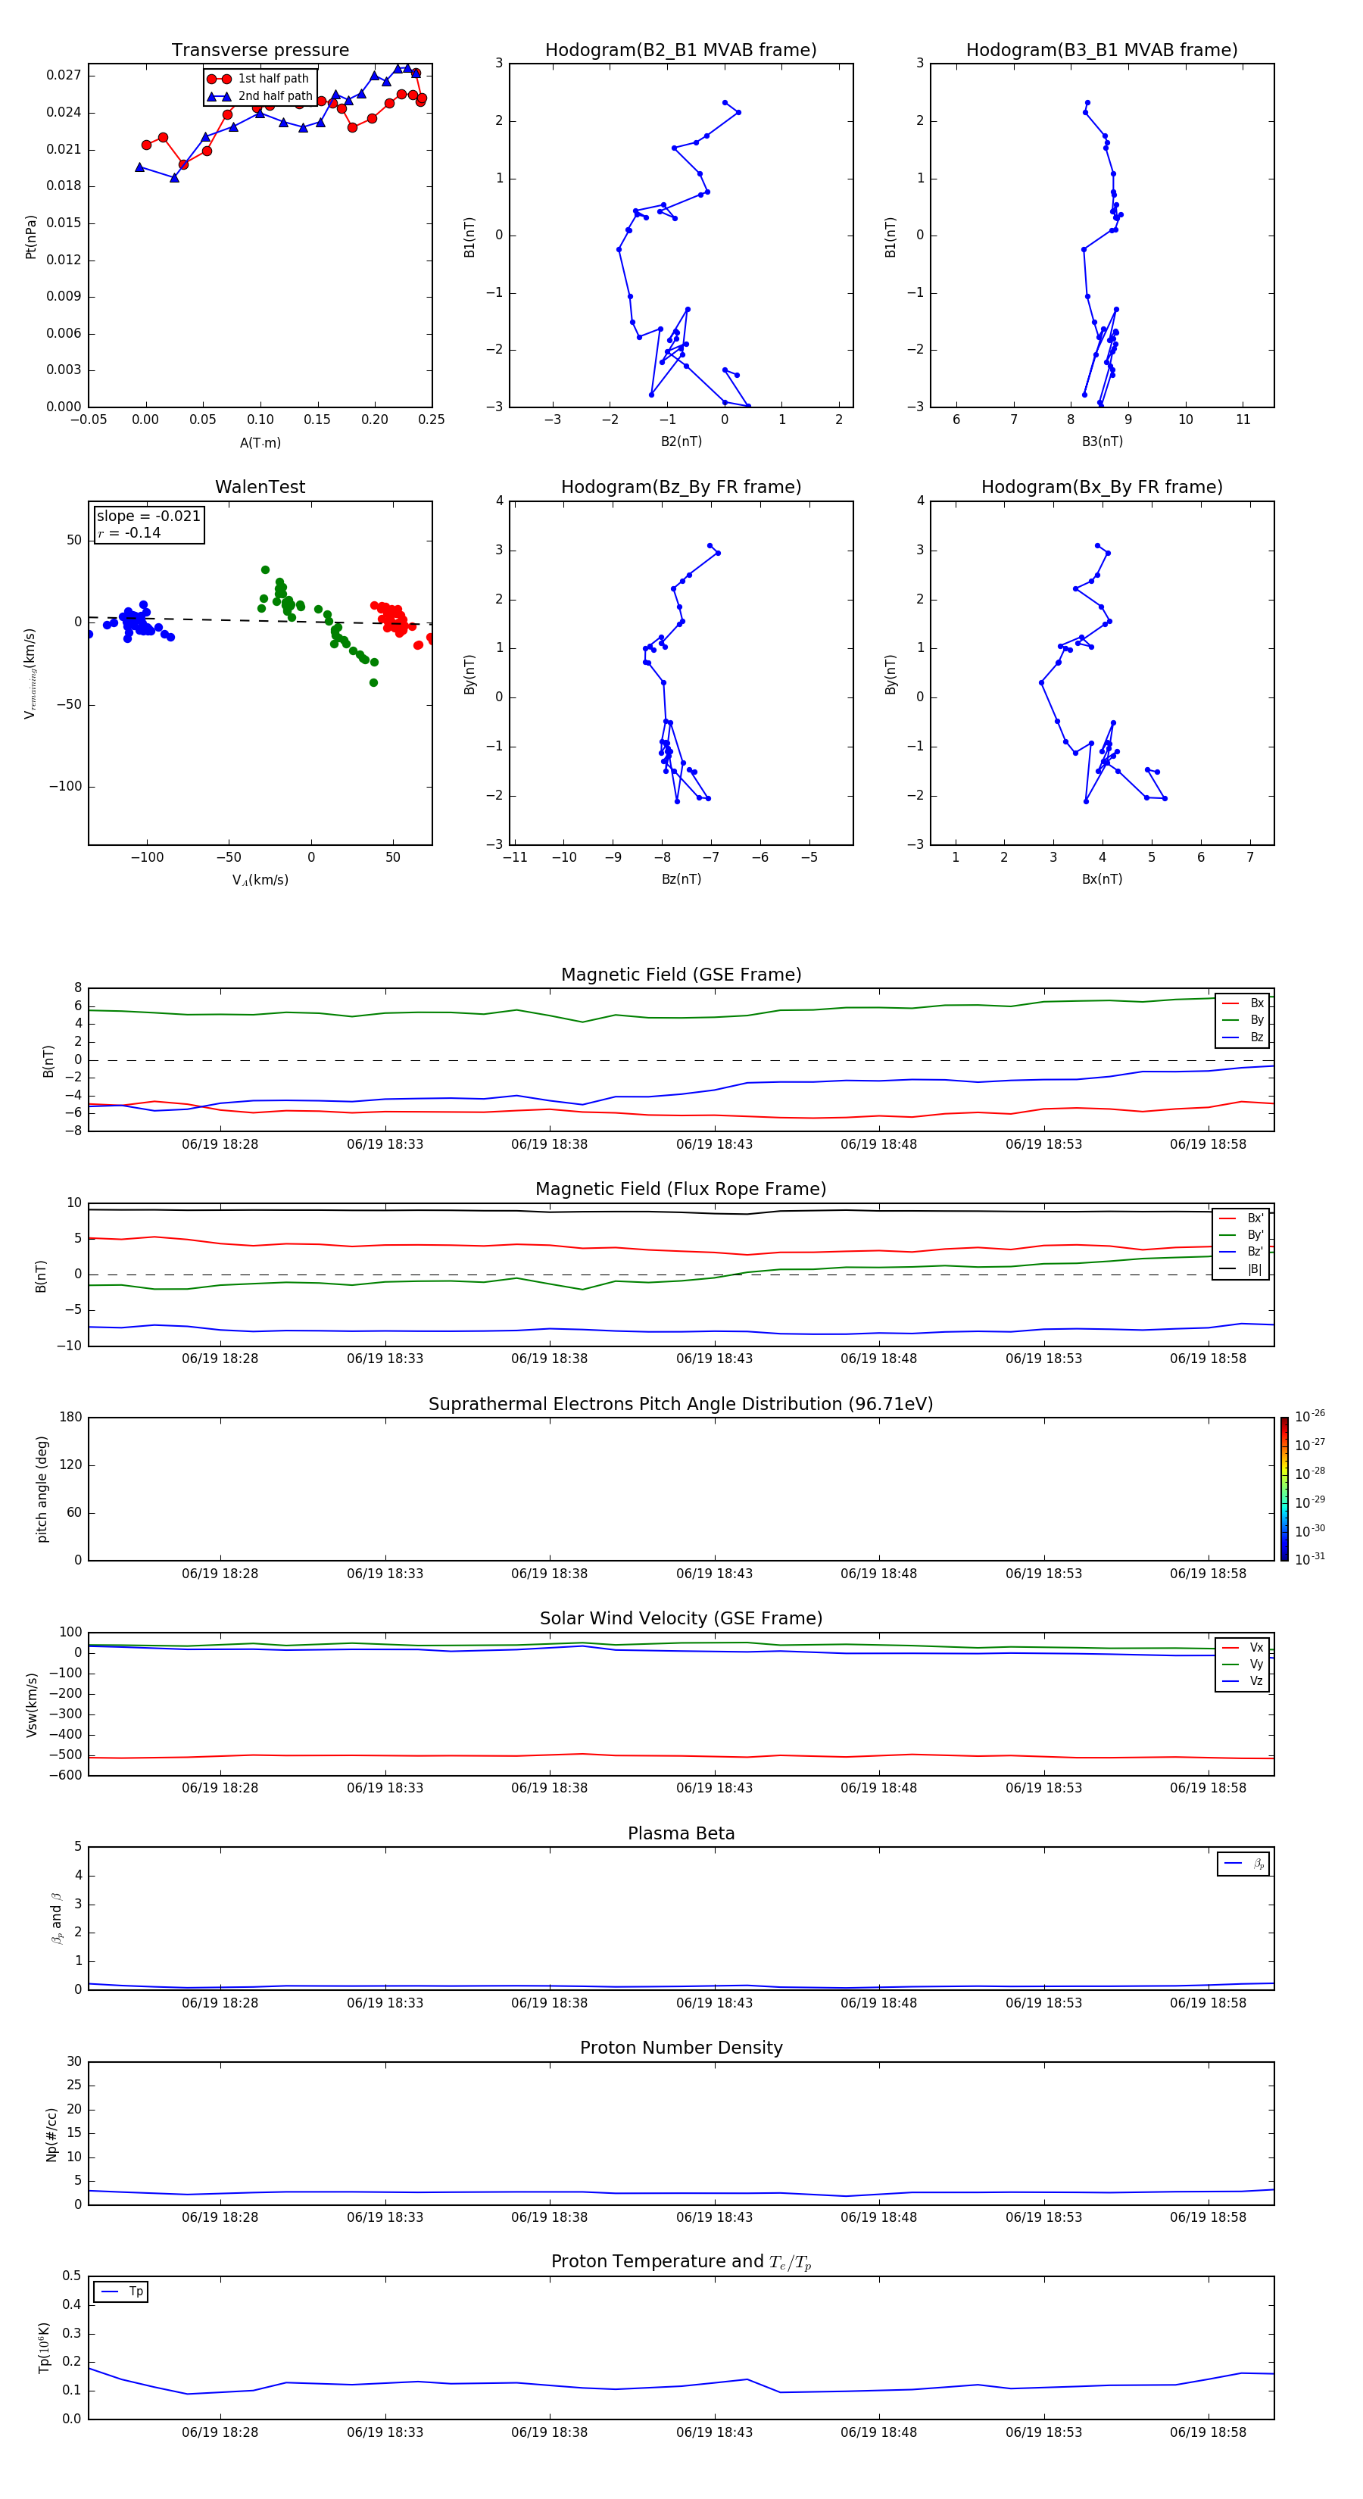This screenshot has width=1363, height=2499.
Task: Click the '|B|' legend entry in Flux Rope plot
Action: [x=1242, y=1269]
